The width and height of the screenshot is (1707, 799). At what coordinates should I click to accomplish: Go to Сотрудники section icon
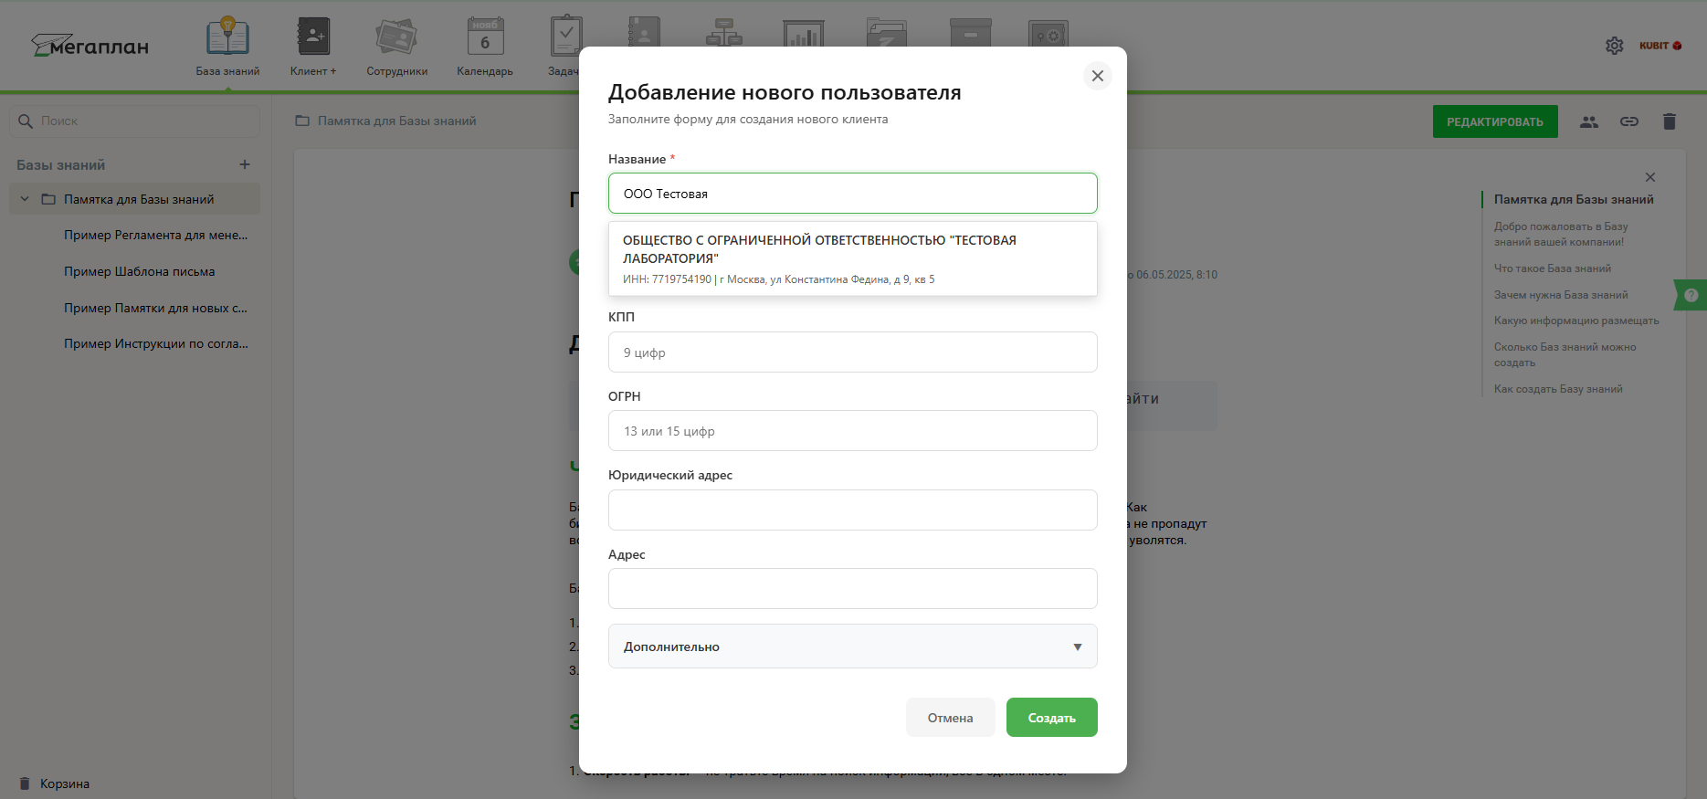[x=396, y=38]
